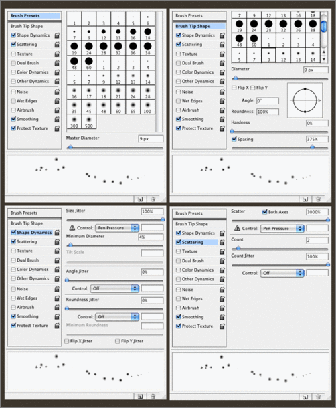Viewport: 336px width, 408px height.
Task: Toggle Flip Y checkbox
Action: [252, 88]
